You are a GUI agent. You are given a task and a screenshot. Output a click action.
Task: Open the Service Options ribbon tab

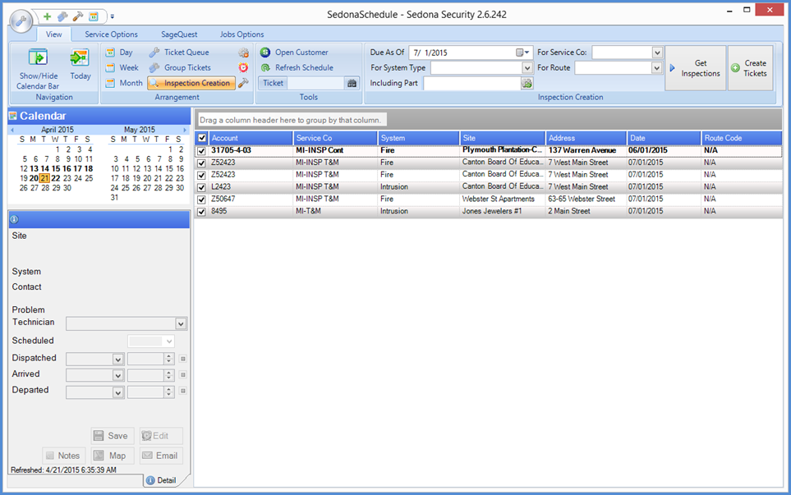(x=111, y=34)
